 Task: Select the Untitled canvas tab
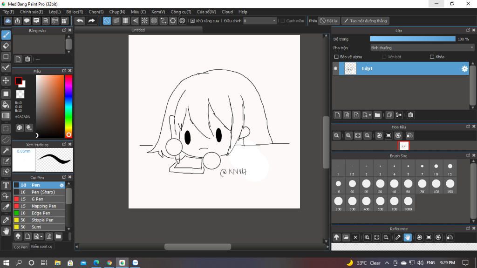point(138,30)
